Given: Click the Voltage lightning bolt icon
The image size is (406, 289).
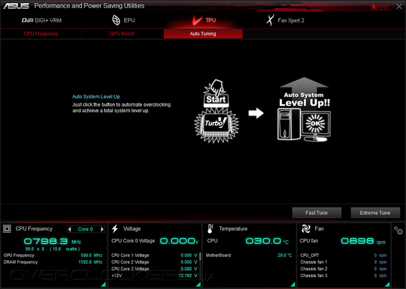Looking at the screenshot, I should point(115,229).
